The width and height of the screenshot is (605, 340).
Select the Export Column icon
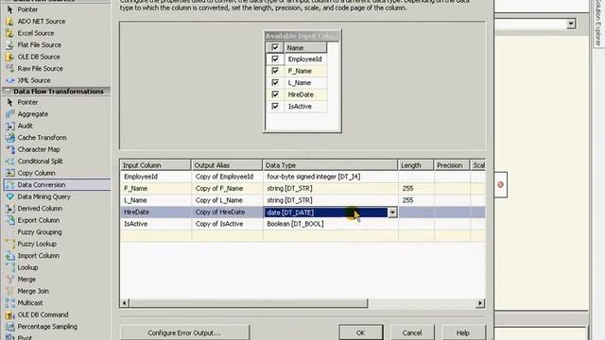9,220
